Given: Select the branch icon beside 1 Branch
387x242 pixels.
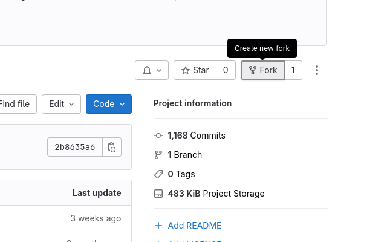Looking at the screenshot, I should (158, 155).
